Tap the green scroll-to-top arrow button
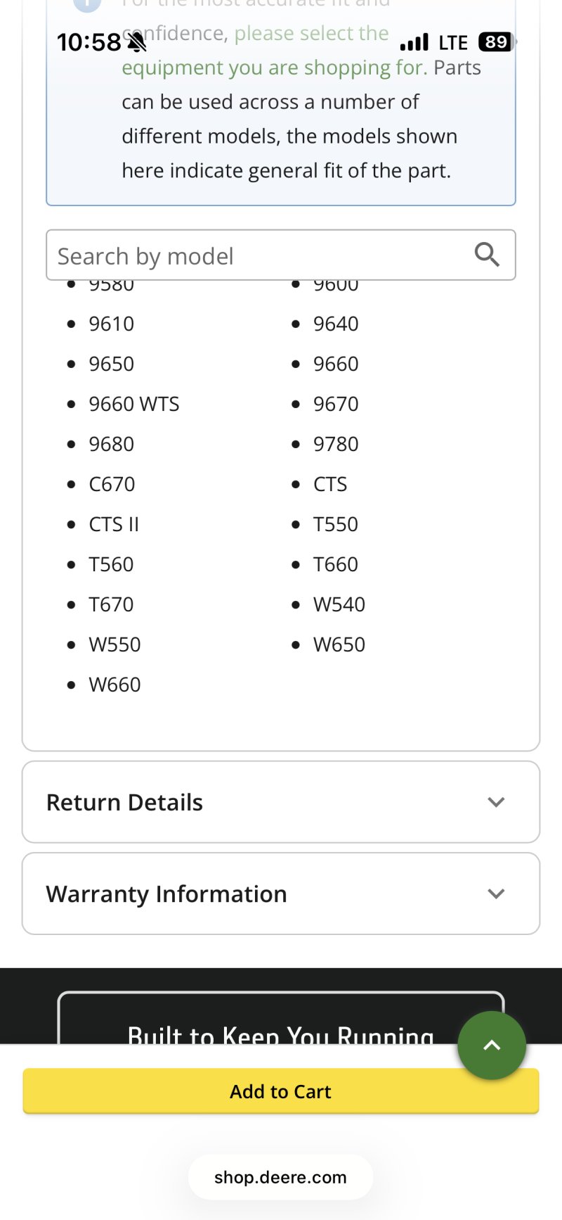This screenshot has height=1220, width=562. pyautogui.click(x=492, y=1046)
